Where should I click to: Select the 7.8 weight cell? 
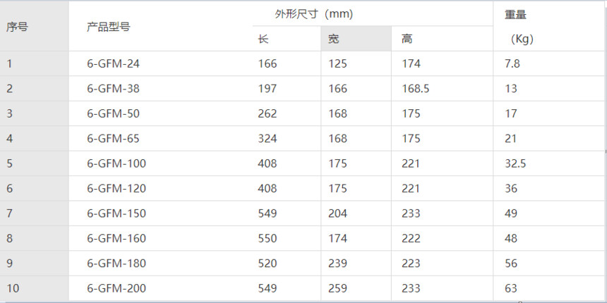512,64
